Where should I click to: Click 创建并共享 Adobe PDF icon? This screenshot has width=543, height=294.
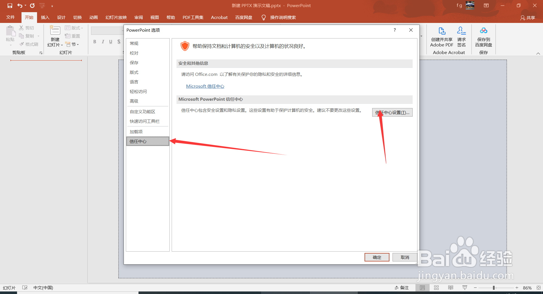point(442,31)
